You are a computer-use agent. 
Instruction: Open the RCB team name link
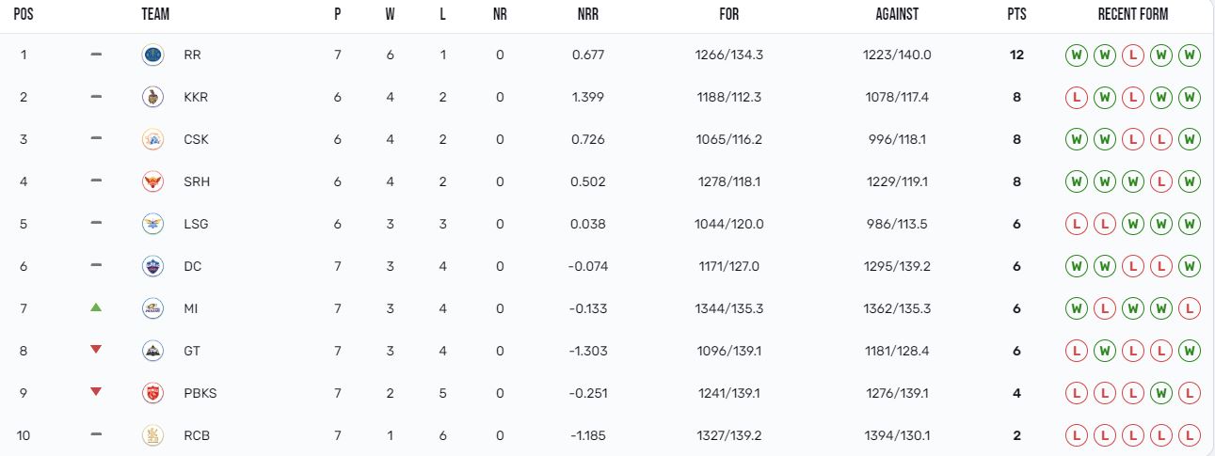coord(197,435)
